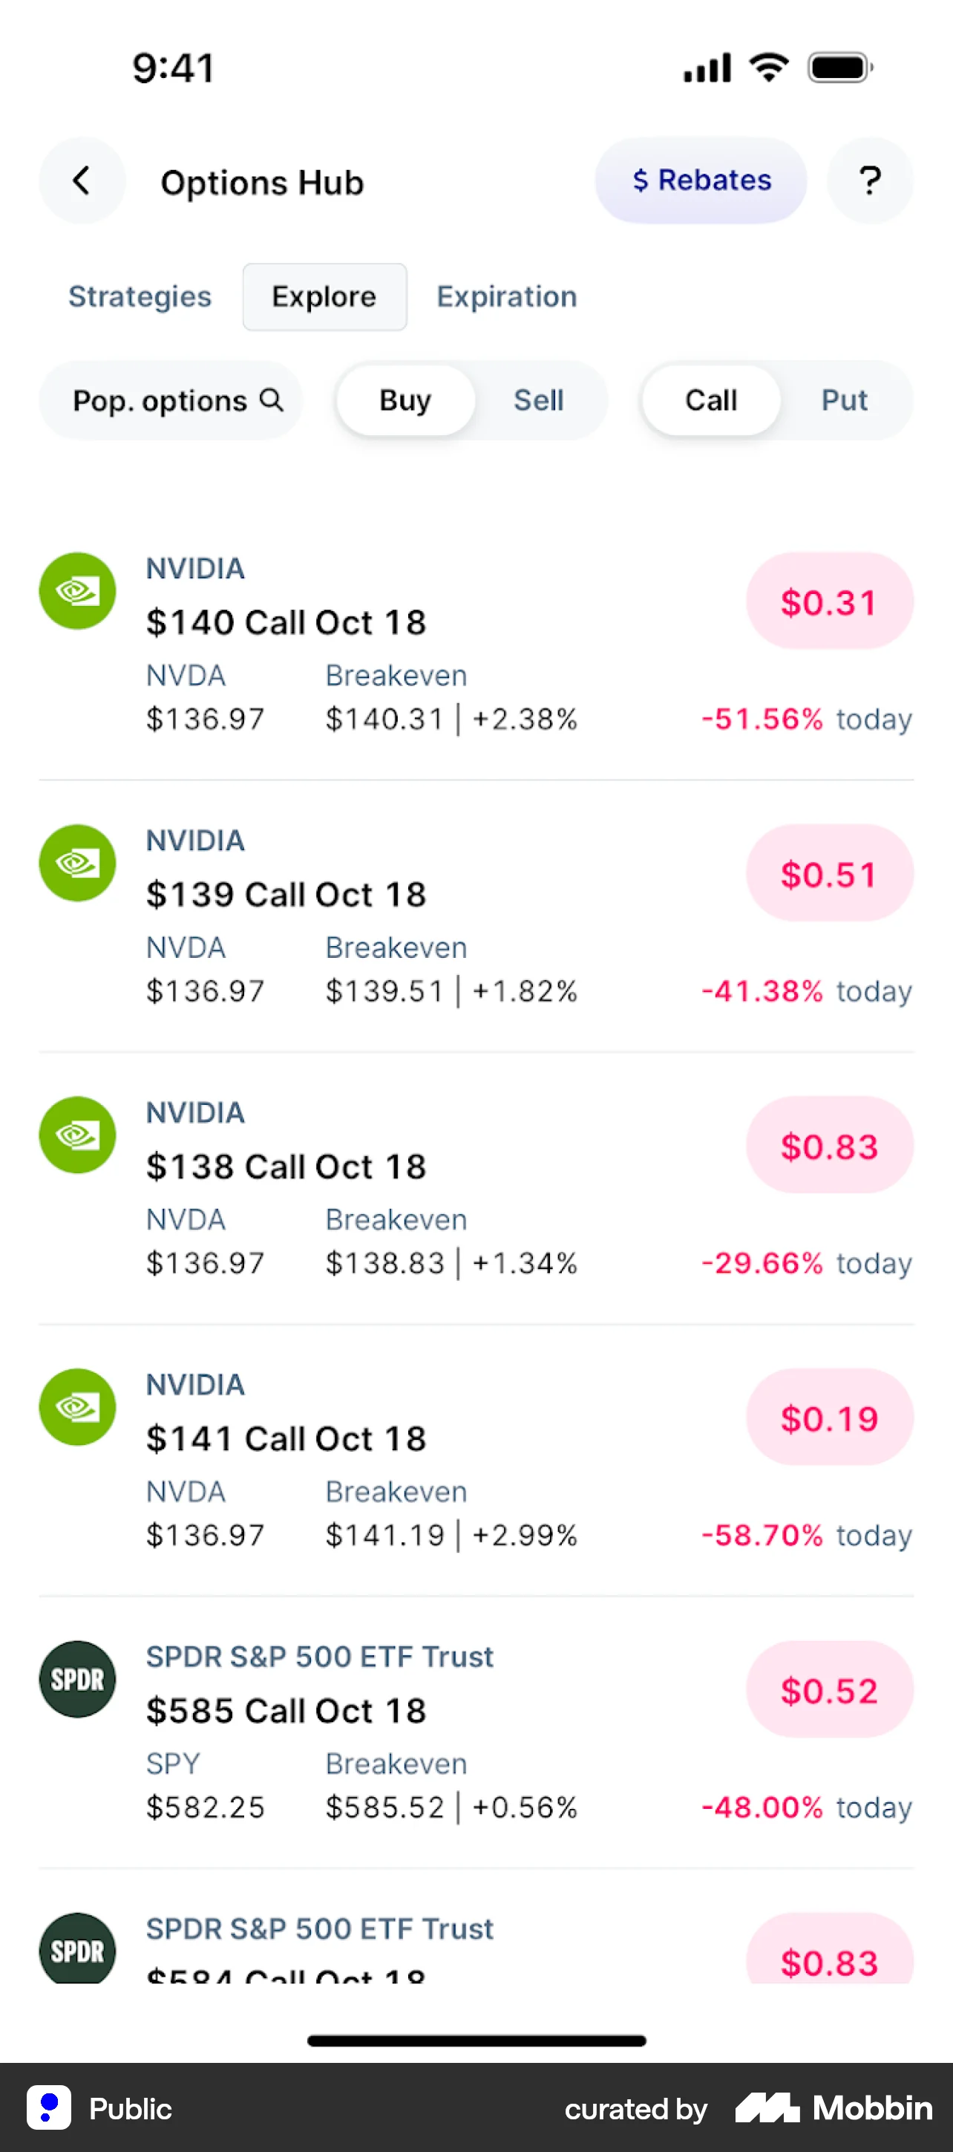Tap SPDR logo on $585 Call
953x2152 pixels.
point(78,1679)
